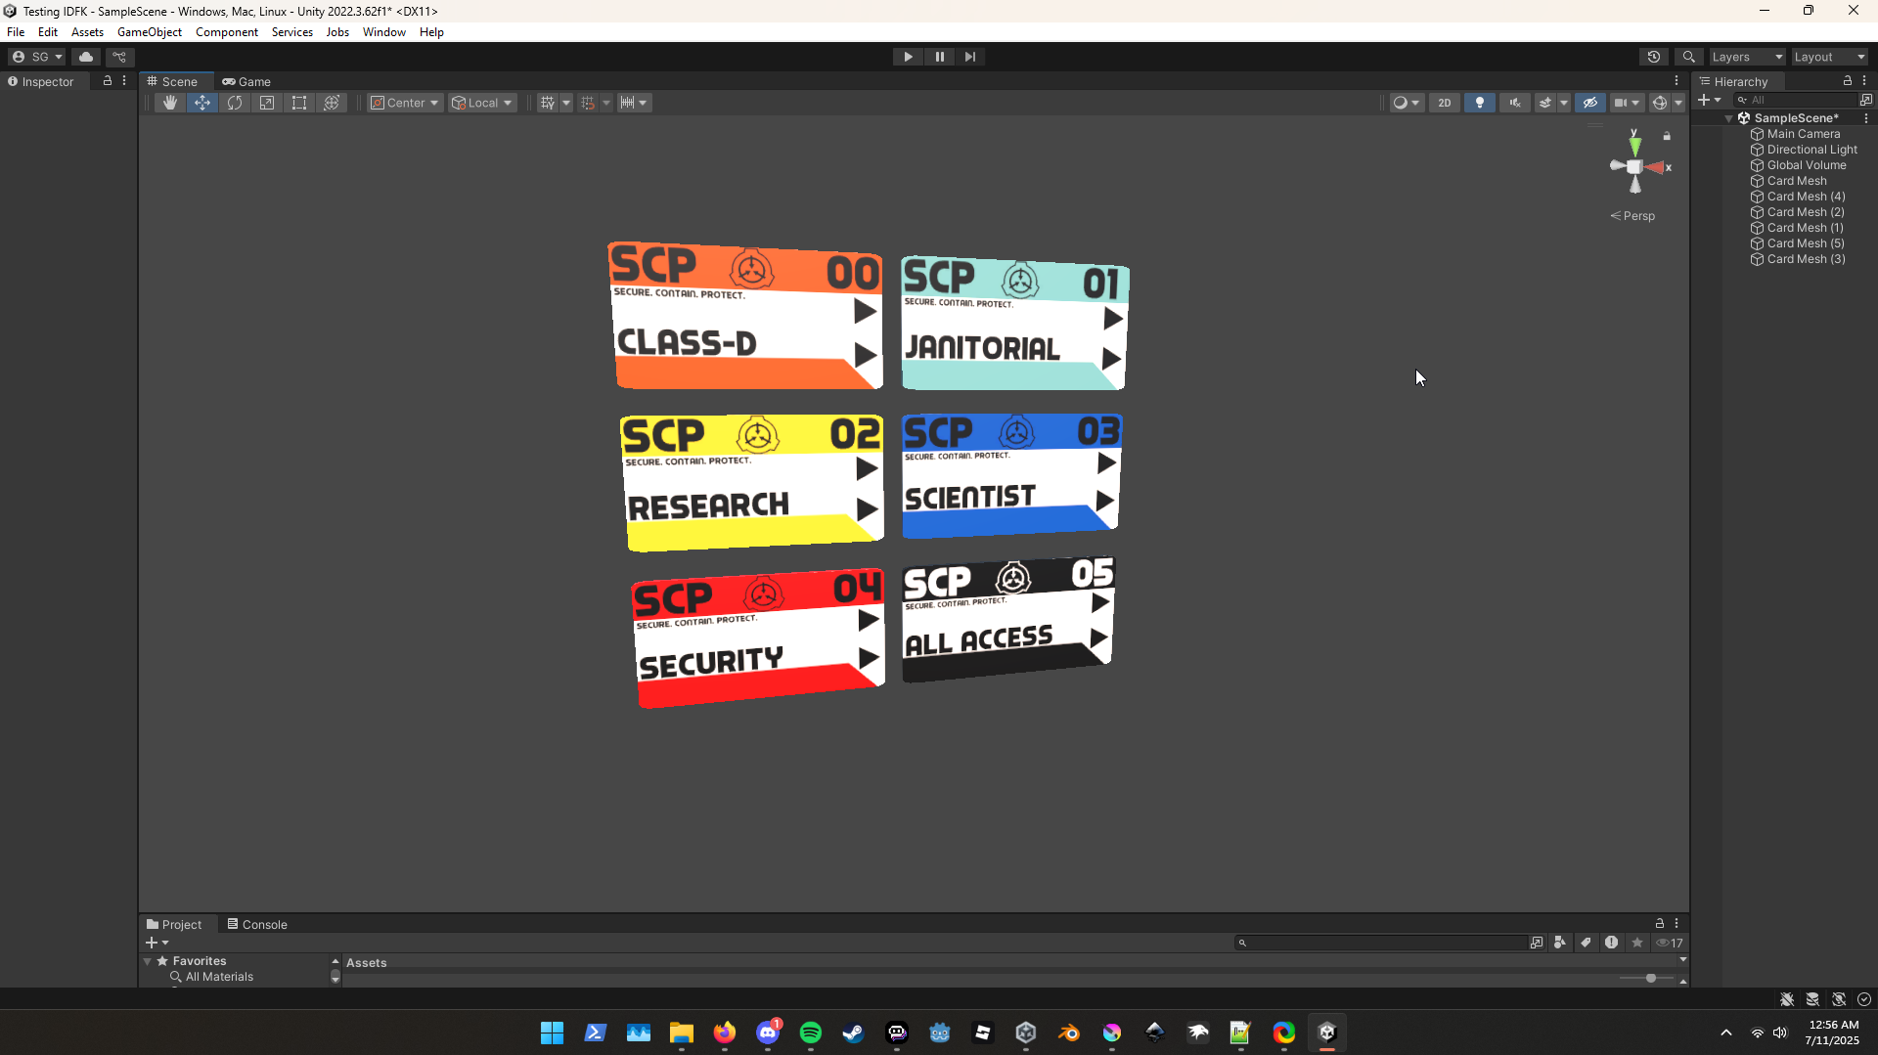1878x1055 pixels.
Task: Open the draw mode shading dropdown
Action: point(1406,103)
